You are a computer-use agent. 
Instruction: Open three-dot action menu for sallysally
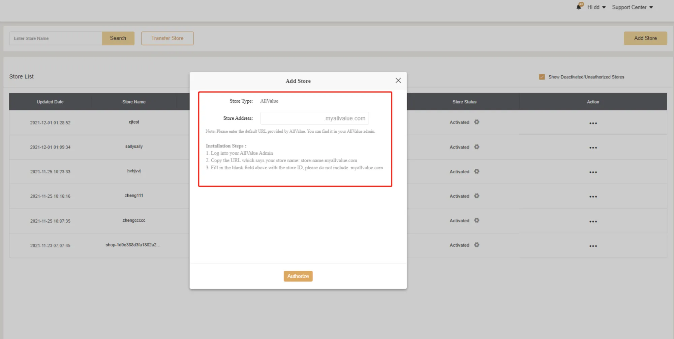(593, 148)
